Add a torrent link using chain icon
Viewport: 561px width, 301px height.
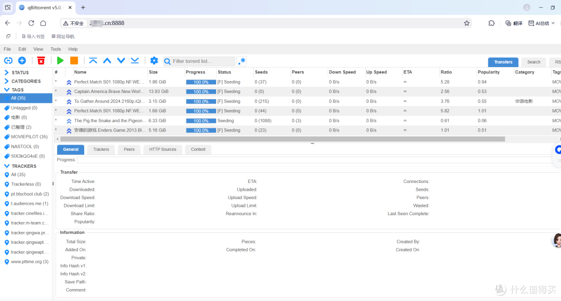(8, 61)
